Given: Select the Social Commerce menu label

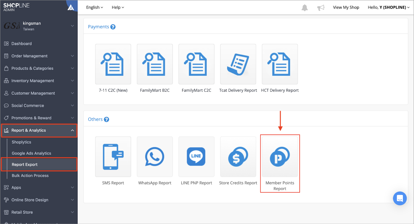Looking at the screenshot, I should [x=28, y=106].
